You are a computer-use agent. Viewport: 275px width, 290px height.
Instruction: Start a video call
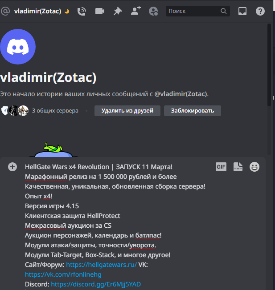(100, 11)
